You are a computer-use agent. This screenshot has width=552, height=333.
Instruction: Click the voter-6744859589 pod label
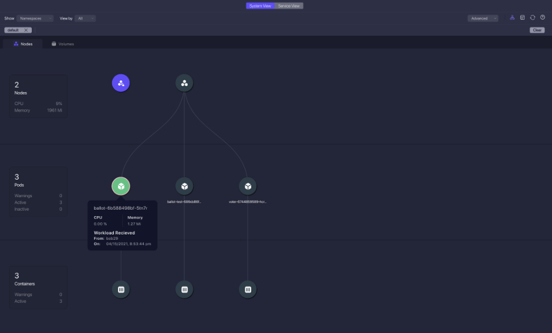[x=248, y=202]
